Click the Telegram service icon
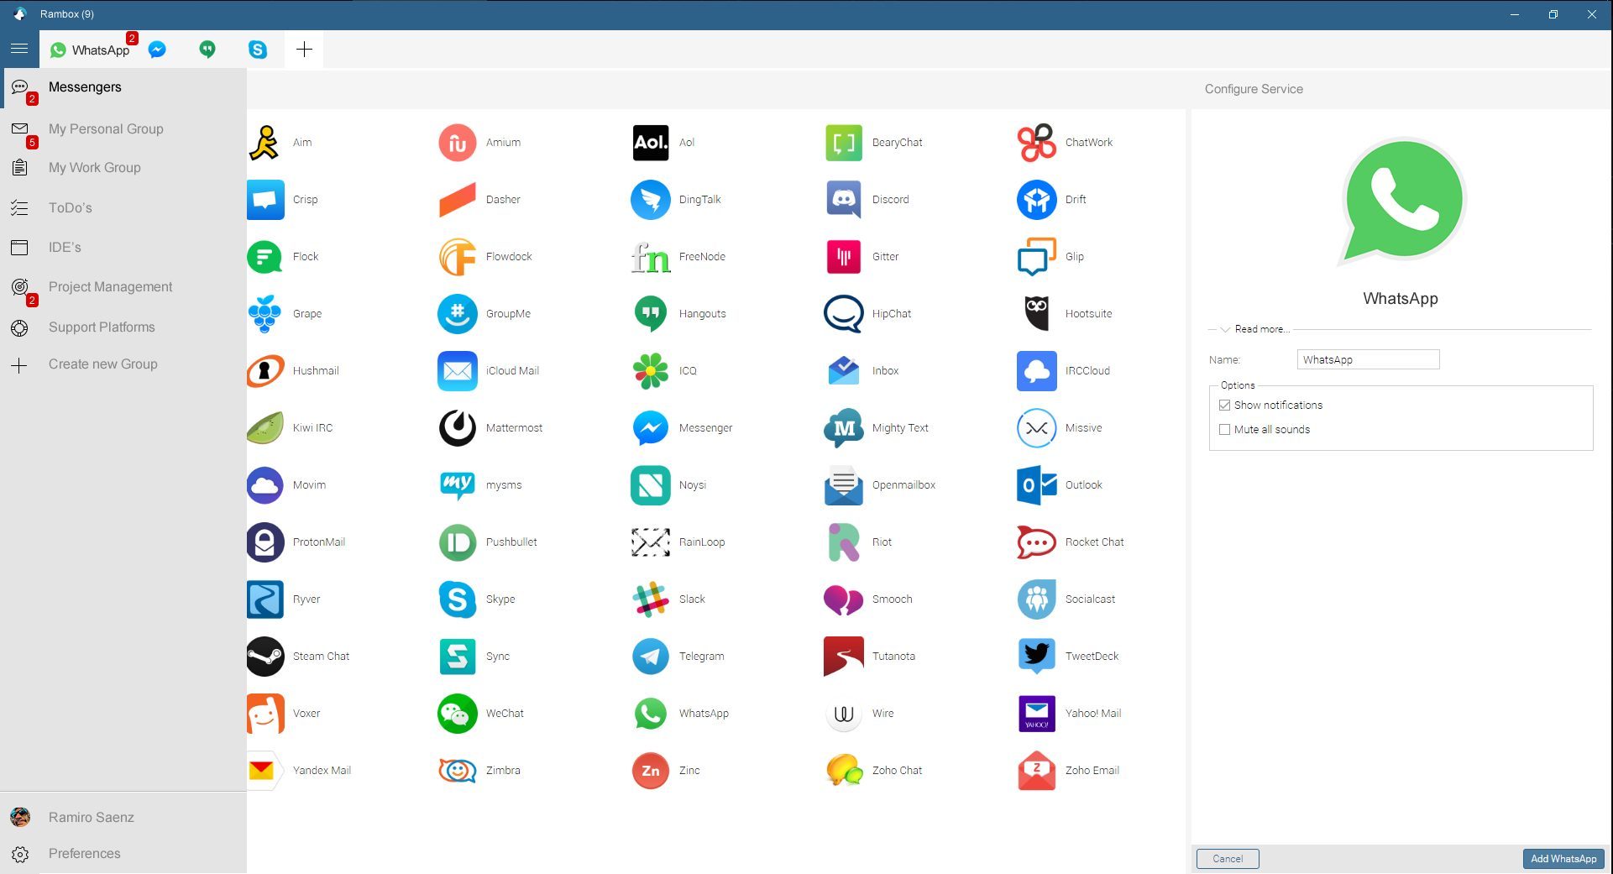Image resolution: width=1613 pixels, height=874 pixels. click(x=650, y=657)
